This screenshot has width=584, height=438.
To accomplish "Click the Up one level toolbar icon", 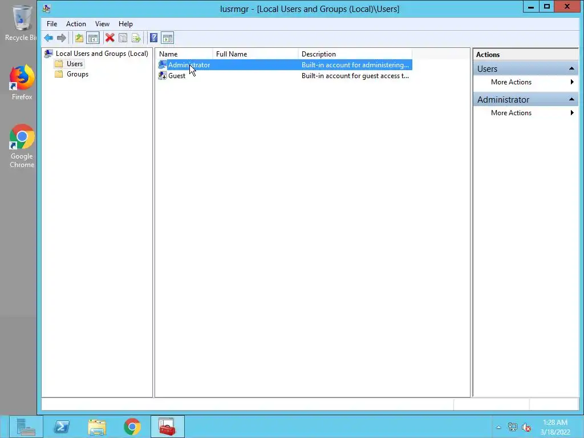I will tap(79, 38).
